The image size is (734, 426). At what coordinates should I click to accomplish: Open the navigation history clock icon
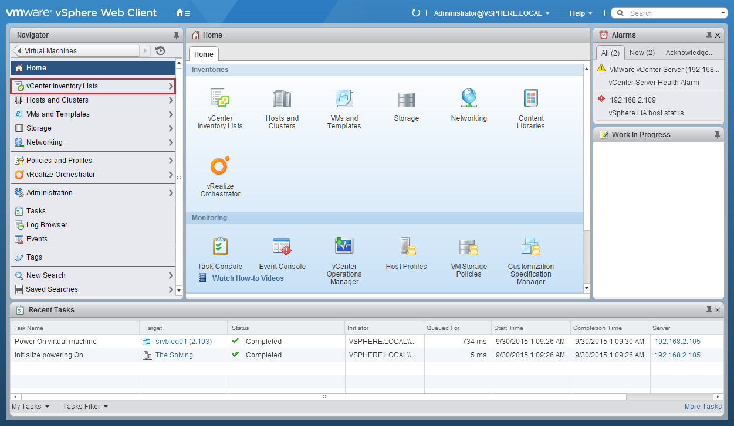[x=160, y=51]
